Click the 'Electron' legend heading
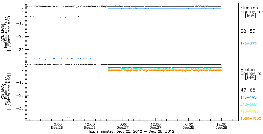Image resolution: width=263 pixels, height=134 pixels. click(x=249, y=8)
